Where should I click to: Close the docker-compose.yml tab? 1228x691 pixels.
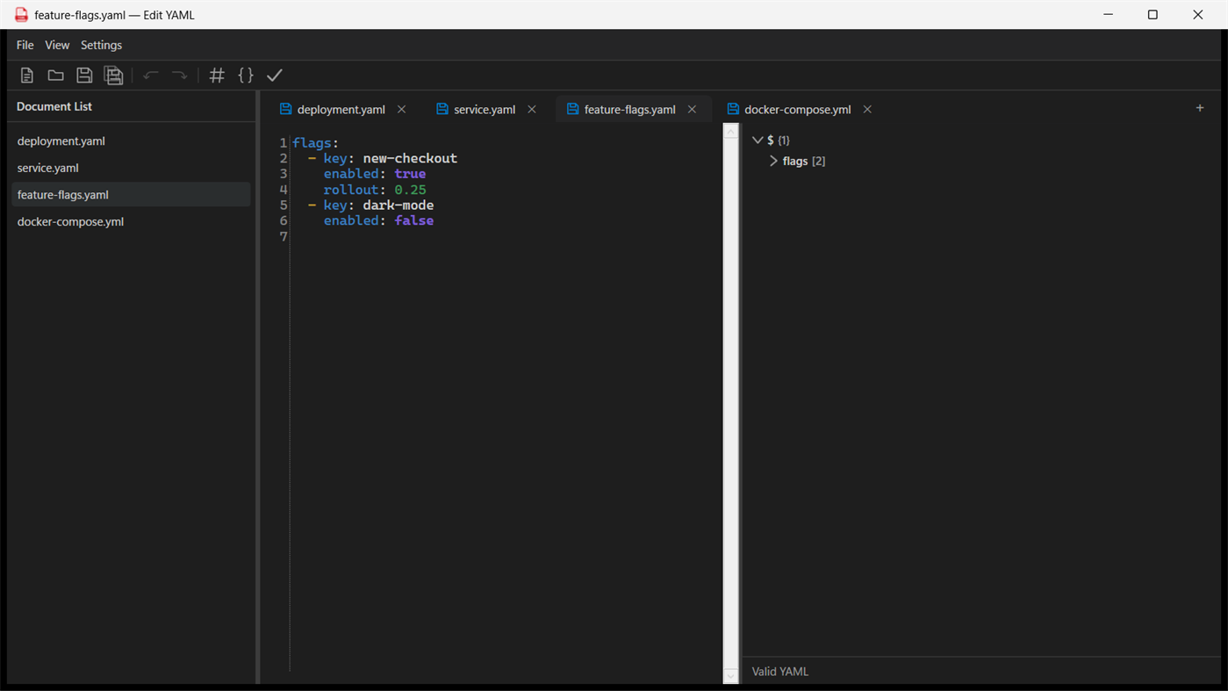pyautogui.click(x=867, y=109)
